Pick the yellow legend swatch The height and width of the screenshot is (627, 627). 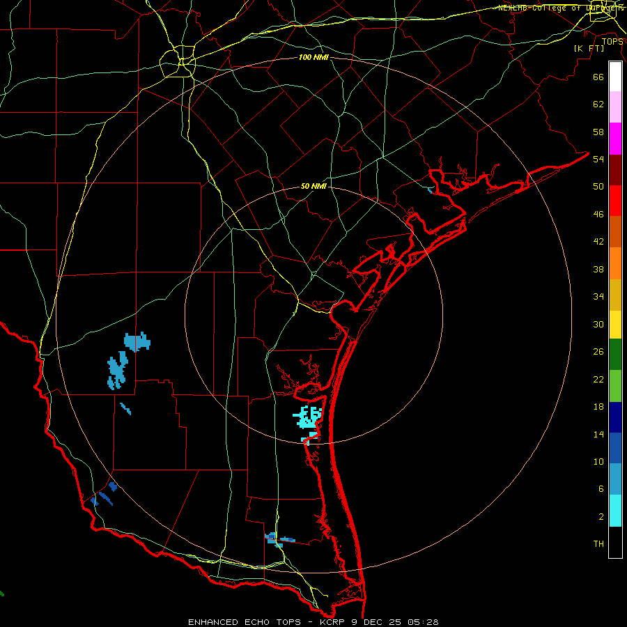[615, 325]
